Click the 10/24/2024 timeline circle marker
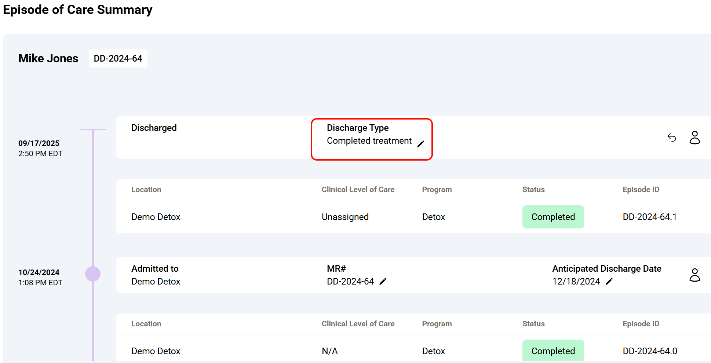Screen dimensions: 711x363 click(x=93, y=274)
